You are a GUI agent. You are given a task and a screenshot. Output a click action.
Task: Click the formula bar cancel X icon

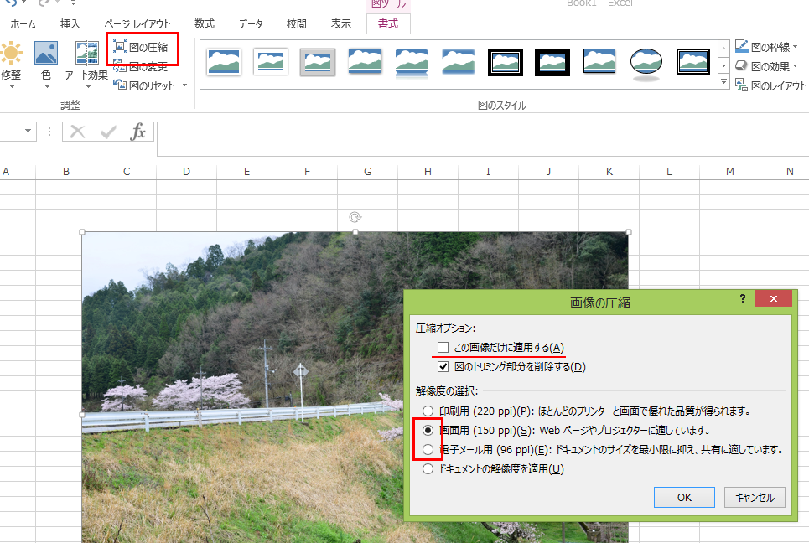click(x=77, y=132)
